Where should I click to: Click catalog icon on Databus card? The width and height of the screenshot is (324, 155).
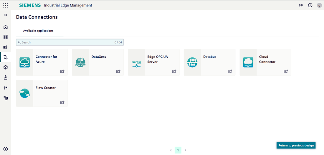click(230, 71)
